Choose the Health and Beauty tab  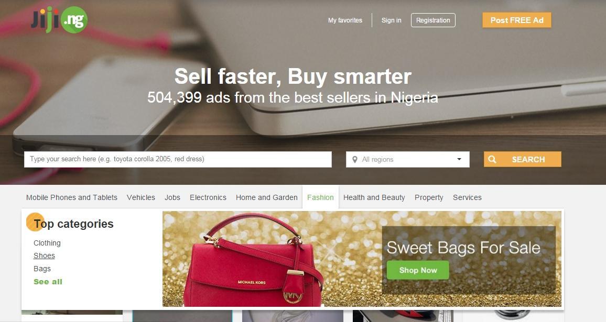[x=374, y=197]
